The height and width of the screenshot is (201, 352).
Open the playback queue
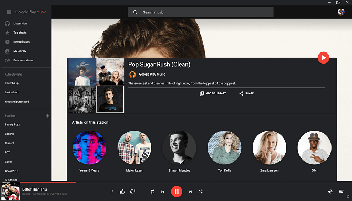point(341,192)
